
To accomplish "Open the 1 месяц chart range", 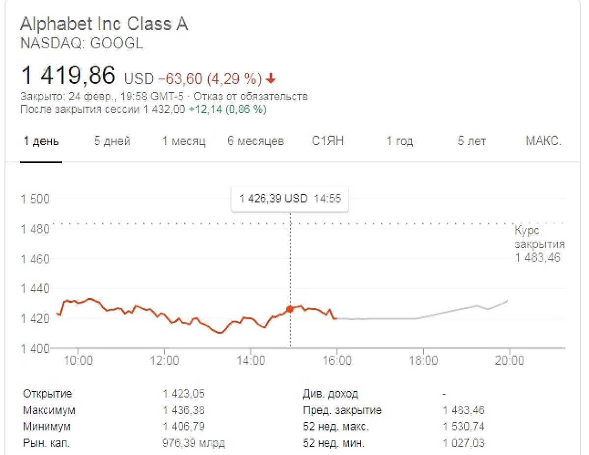I will coord(184,141).
